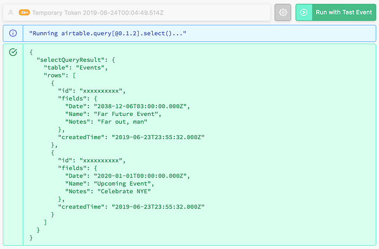Image resolution: width=379 pixels, height=249 pixels.
Task: Click the date "2020-01-01T00:00:00.000Z"
Action: coord(140,176)
